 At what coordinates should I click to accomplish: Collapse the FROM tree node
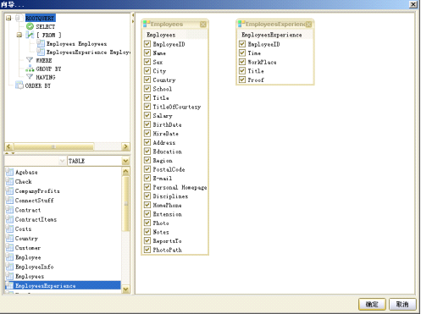click(19, 35)
